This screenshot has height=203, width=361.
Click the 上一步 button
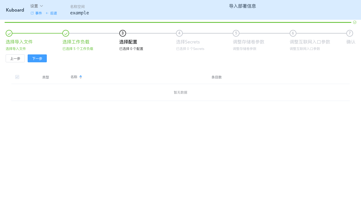click(15, 58)
